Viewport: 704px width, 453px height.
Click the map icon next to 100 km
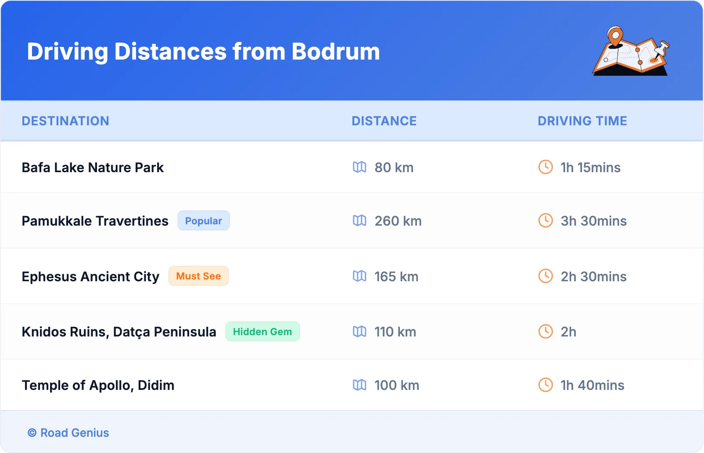click(359, 385)
